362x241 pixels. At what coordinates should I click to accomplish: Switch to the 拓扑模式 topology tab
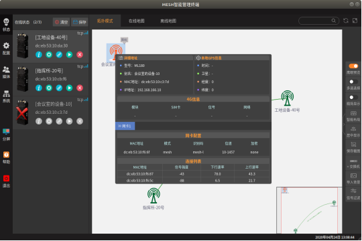coord(105,21)
